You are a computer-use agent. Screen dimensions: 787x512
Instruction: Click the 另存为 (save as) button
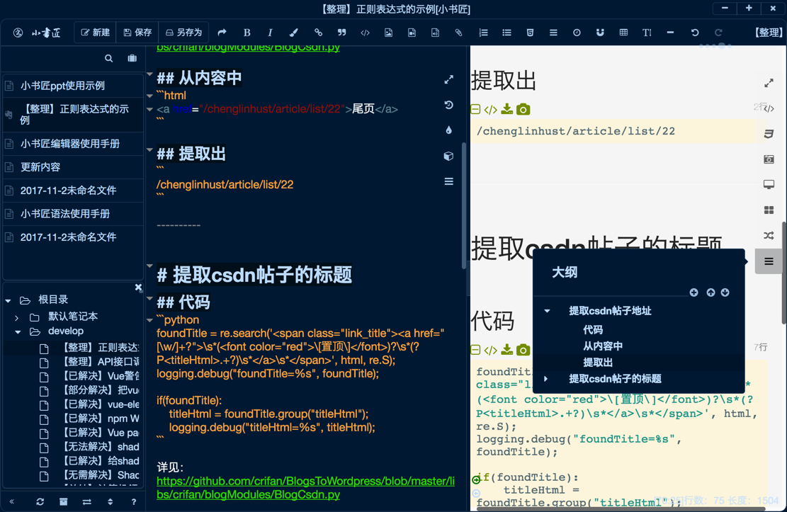pyautogui.click(x=183, y=32)
